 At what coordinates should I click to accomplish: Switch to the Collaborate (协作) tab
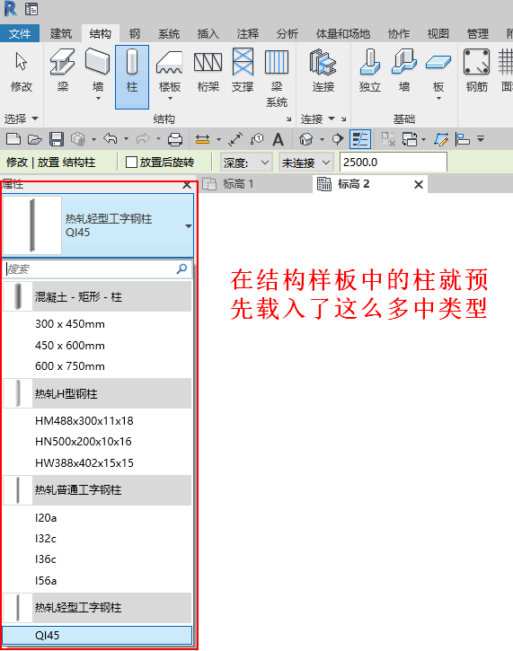(x=399, y=33)
